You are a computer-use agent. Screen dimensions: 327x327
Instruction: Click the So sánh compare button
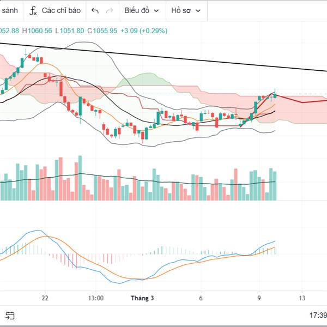click(9, 10)
